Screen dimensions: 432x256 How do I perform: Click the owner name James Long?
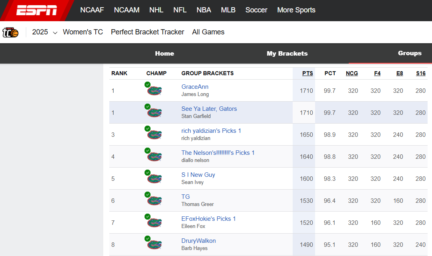pos(195,94)
